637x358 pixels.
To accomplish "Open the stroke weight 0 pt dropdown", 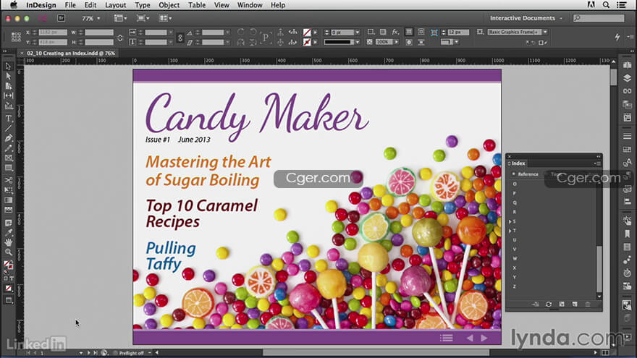I will pos(357,32).
